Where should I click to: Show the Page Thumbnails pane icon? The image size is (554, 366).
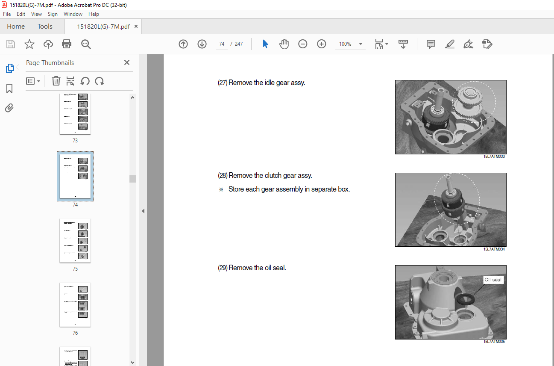[x=9, y=68]
